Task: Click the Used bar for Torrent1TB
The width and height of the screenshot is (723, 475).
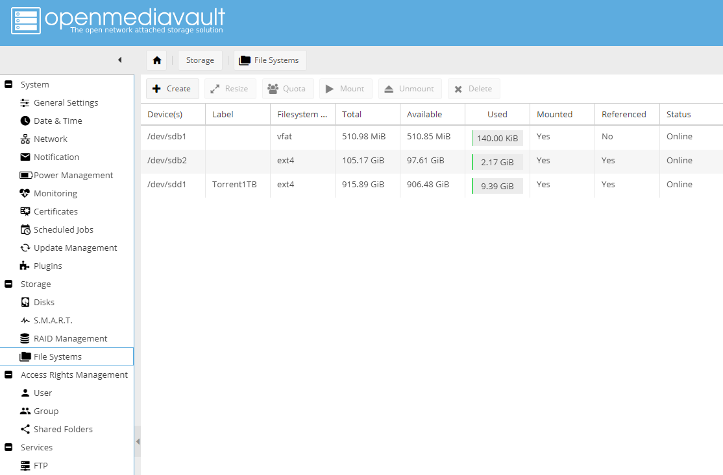Action: point(496,186)
